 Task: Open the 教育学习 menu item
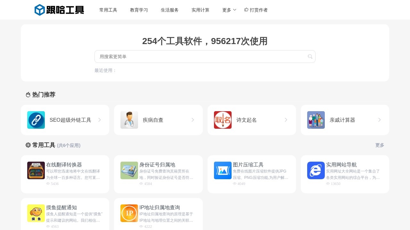pos(139,10)
